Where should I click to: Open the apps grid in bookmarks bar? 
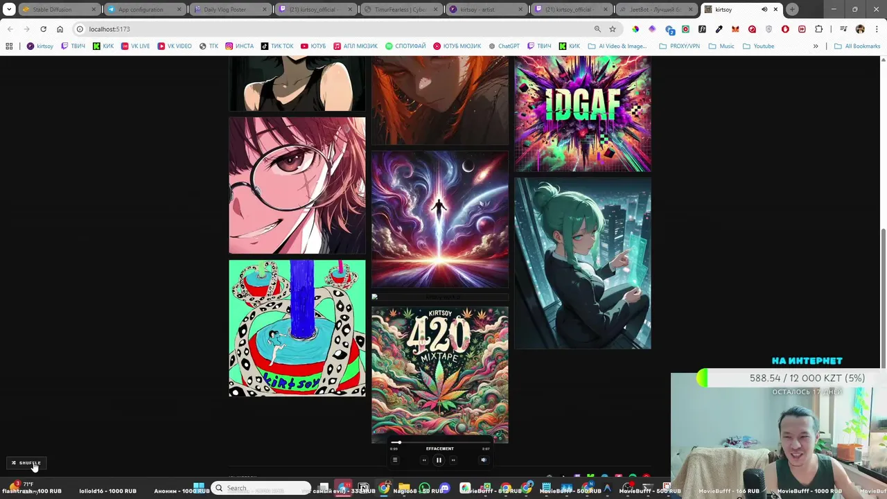point(9,46)
